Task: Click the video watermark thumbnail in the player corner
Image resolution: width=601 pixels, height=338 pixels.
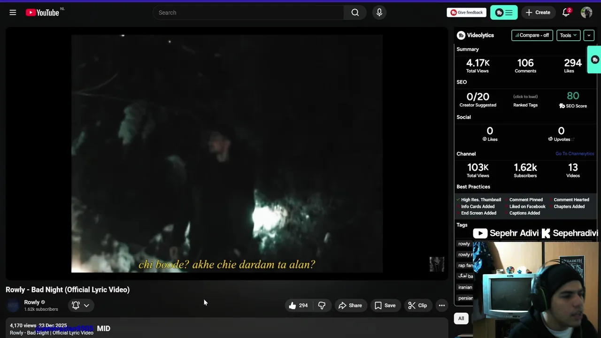Action: point(437,264)
